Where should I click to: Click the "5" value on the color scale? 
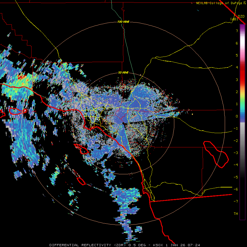[x=237, y=55]
